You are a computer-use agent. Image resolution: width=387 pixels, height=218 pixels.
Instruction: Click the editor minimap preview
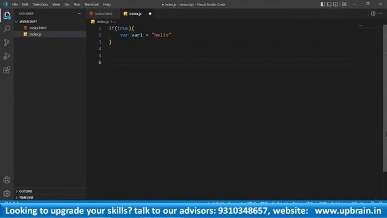pos(369,25)
